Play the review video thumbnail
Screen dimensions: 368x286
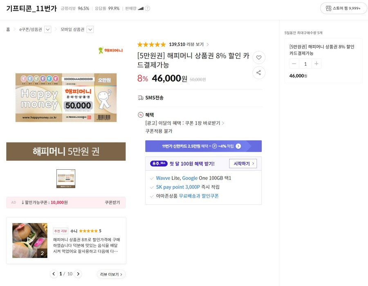(30, 240)
